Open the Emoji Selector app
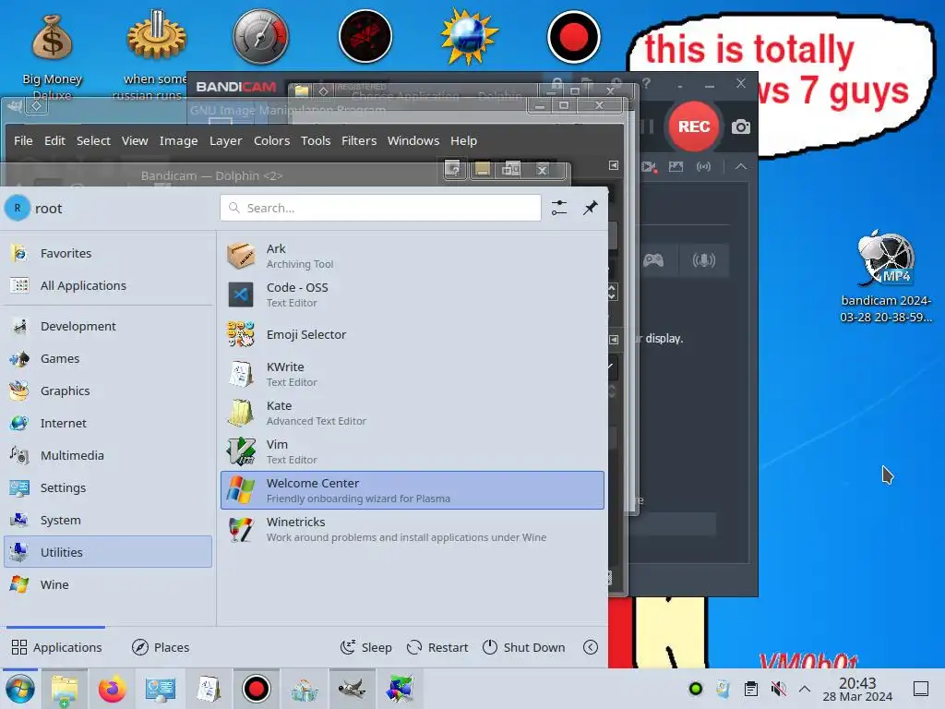This screenshot has height=709, width=945. click(413, 334)
